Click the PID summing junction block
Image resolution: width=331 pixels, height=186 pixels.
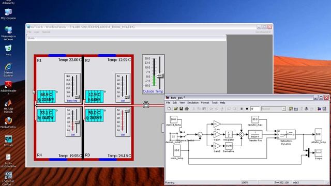pos(242,134)
